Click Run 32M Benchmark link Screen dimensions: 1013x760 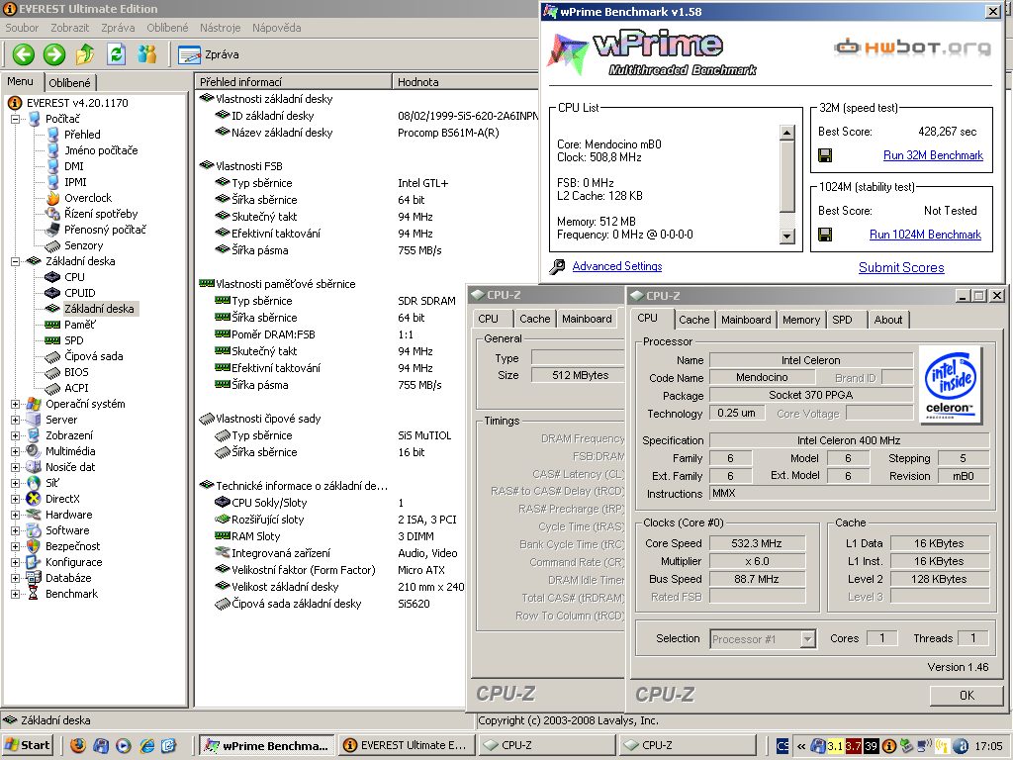(x=933, y=155)
